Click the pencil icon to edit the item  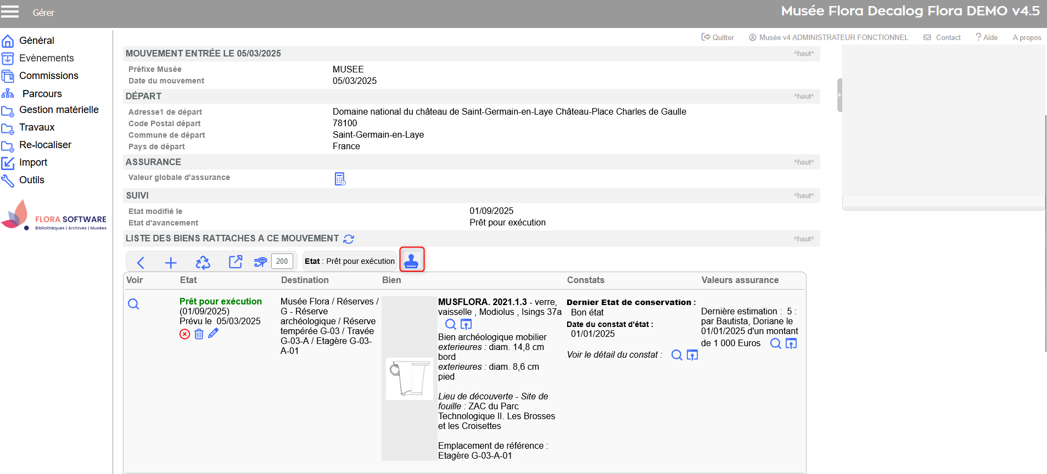[214, 334]
